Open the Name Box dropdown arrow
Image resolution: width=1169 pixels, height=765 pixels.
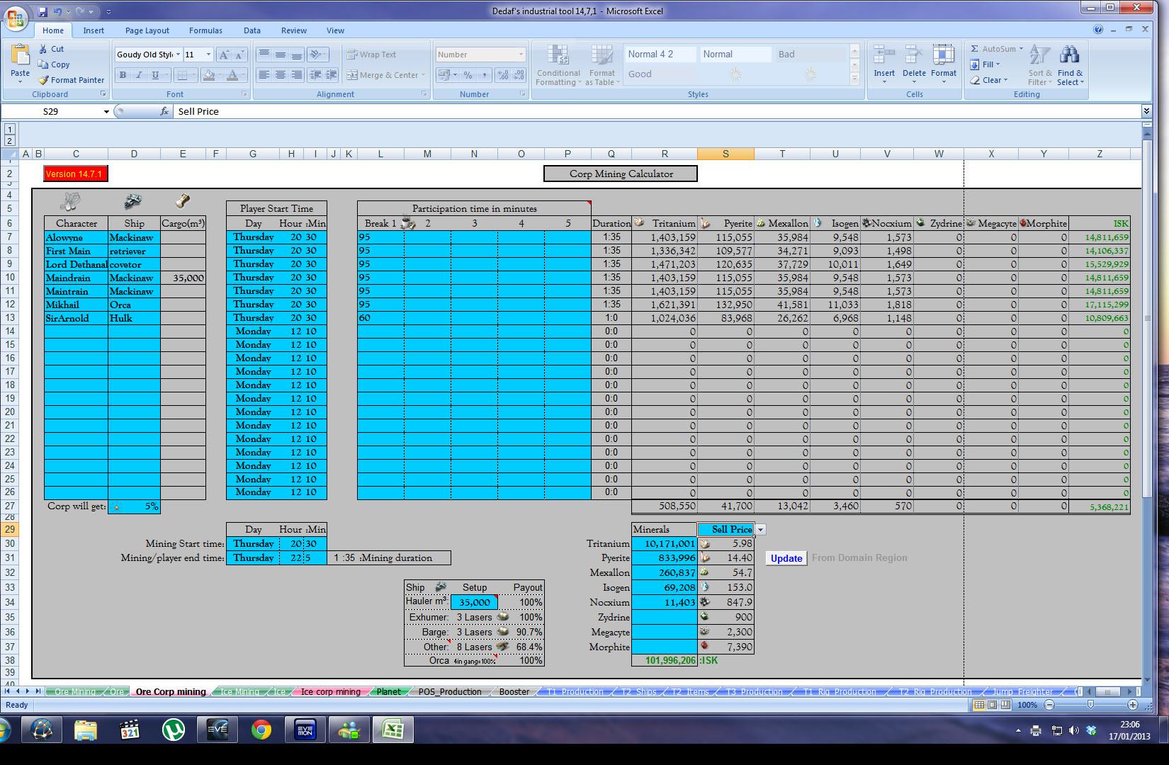(x=106, y=112)
